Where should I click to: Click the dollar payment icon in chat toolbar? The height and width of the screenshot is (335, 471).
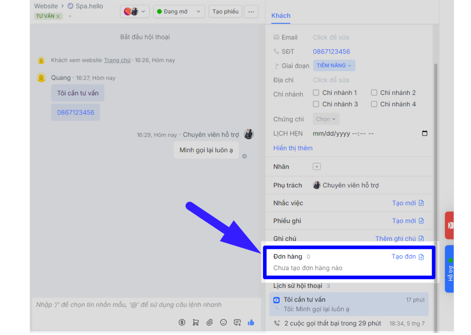[182, 322]
